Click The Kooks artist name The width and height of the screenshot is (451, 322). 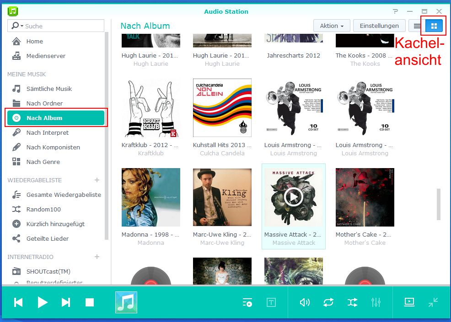tap(365, 64)
